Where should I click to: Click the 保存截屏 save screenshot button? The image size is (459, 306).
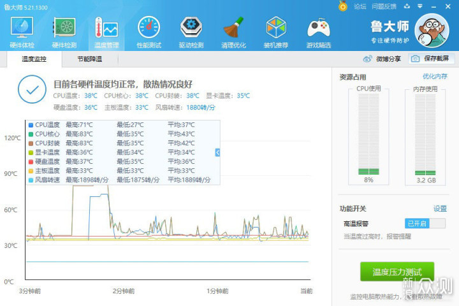[431, 59]
